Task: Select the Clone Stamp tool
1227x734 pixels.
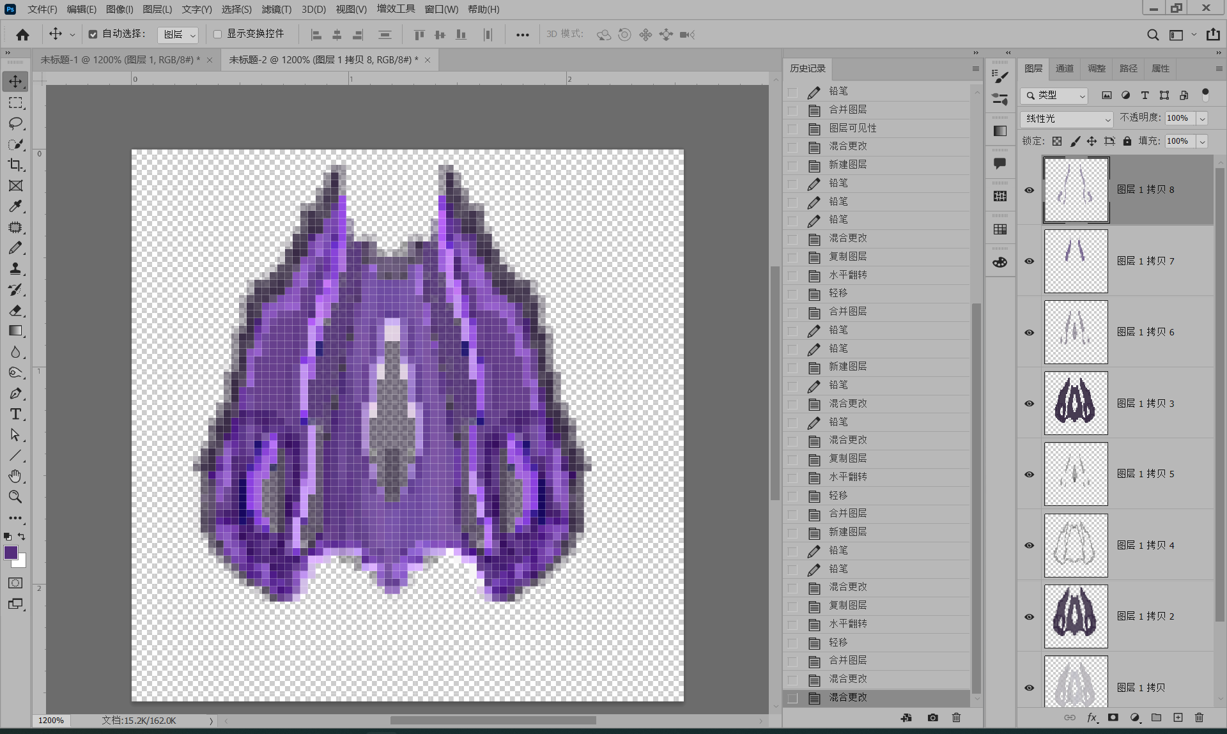Action: click(x=15, y=268)
